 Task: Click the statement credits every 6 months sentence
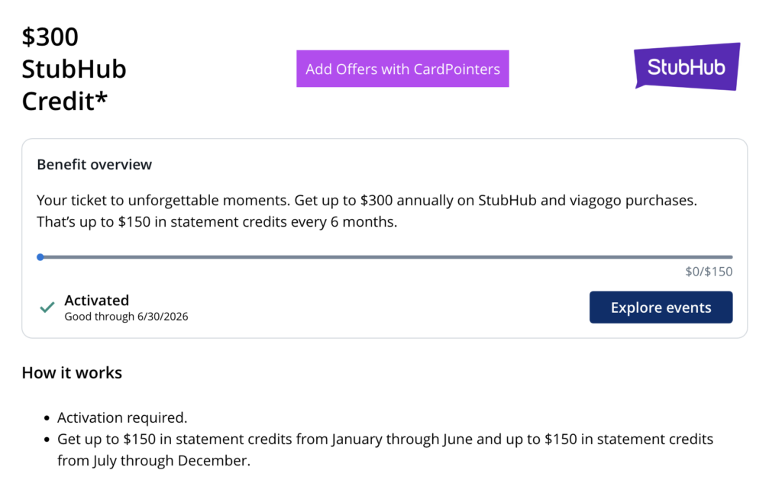[x=217, y=223]
